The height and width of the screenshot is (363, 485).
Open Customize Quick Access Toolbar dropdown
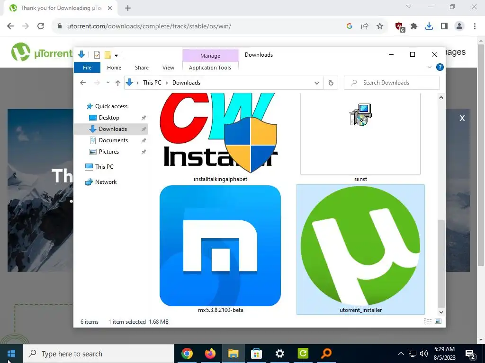[x=117, y=55]
